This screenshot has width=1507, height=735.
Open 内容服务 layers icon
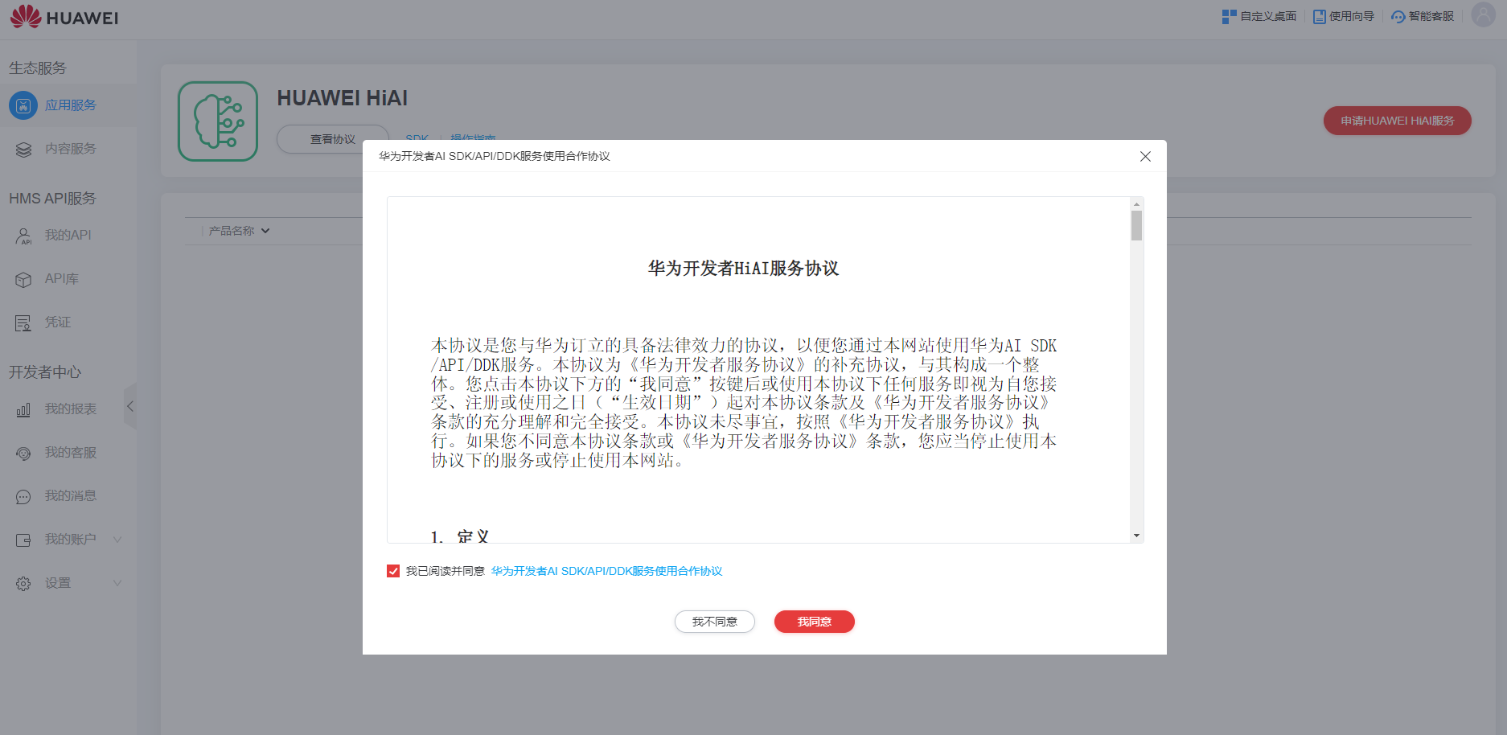coord(23,149)
